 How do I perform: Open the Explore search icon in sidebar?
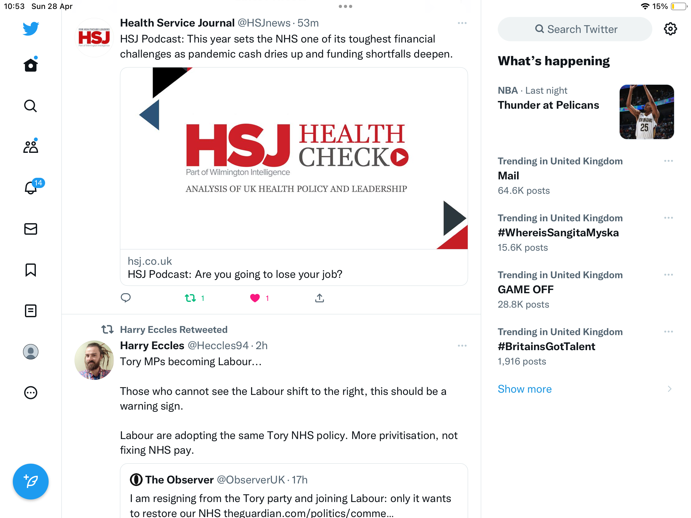tap(31, 106)
